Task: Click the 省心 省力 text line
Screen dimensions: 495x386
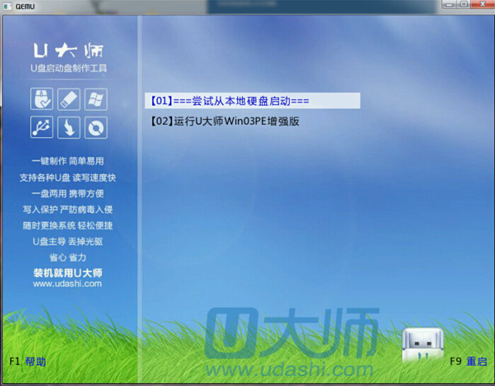Action: (67, 257)
